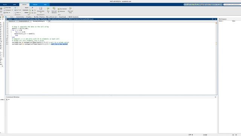This screenshot has height=136, width=241.
Task: Open the Run button dropdown arrow
Action: (48, 12)
